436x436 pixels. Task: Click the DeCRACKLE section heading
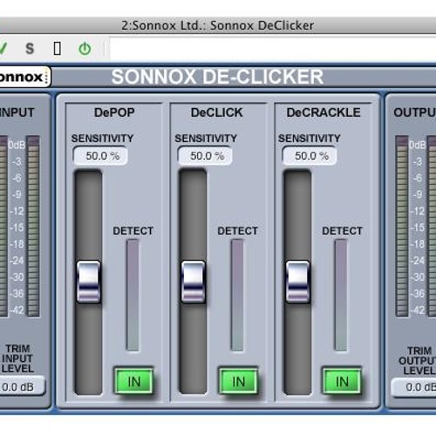pos(324,112)
